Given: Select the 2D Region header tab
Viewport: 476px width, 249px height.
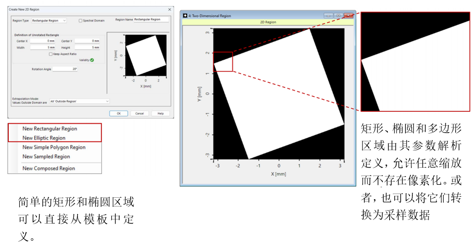Looking at the screenshot, I should tap(268, 22).
